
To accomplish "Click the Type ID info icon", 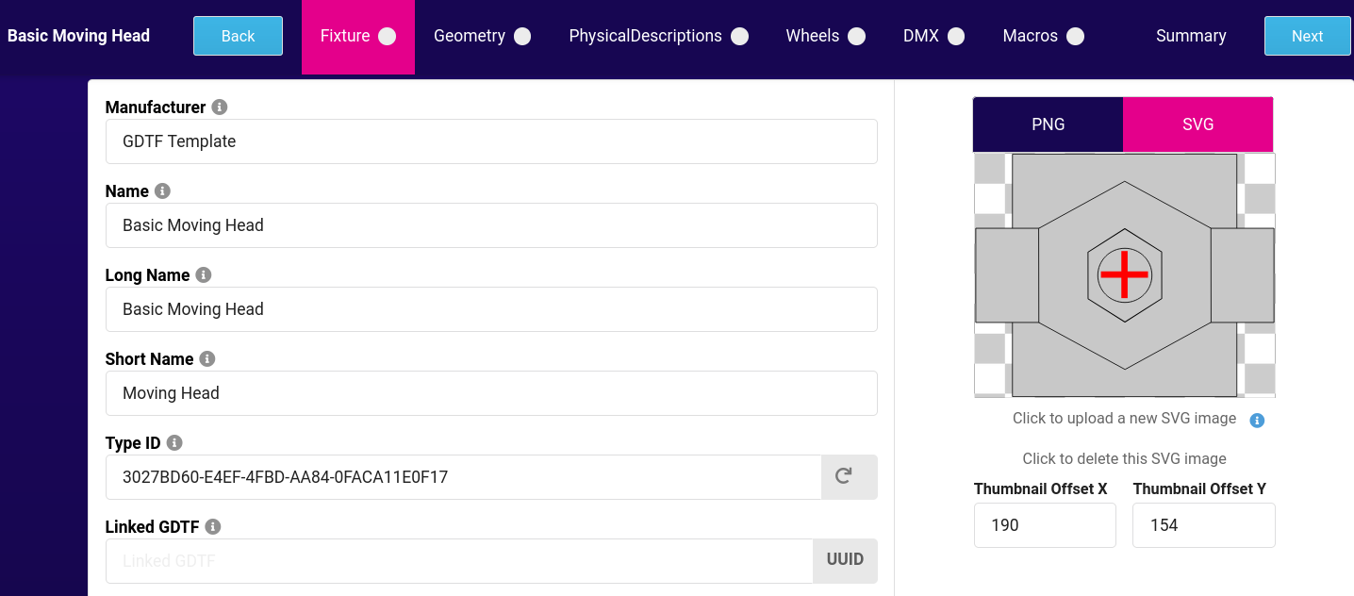I will [x=174, y=443].
